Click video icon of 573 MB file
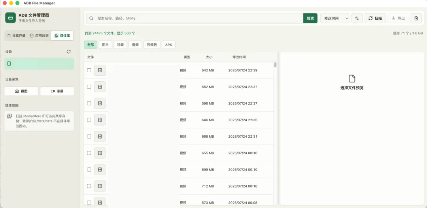427x208 pixels. click(x=100, y=201)
